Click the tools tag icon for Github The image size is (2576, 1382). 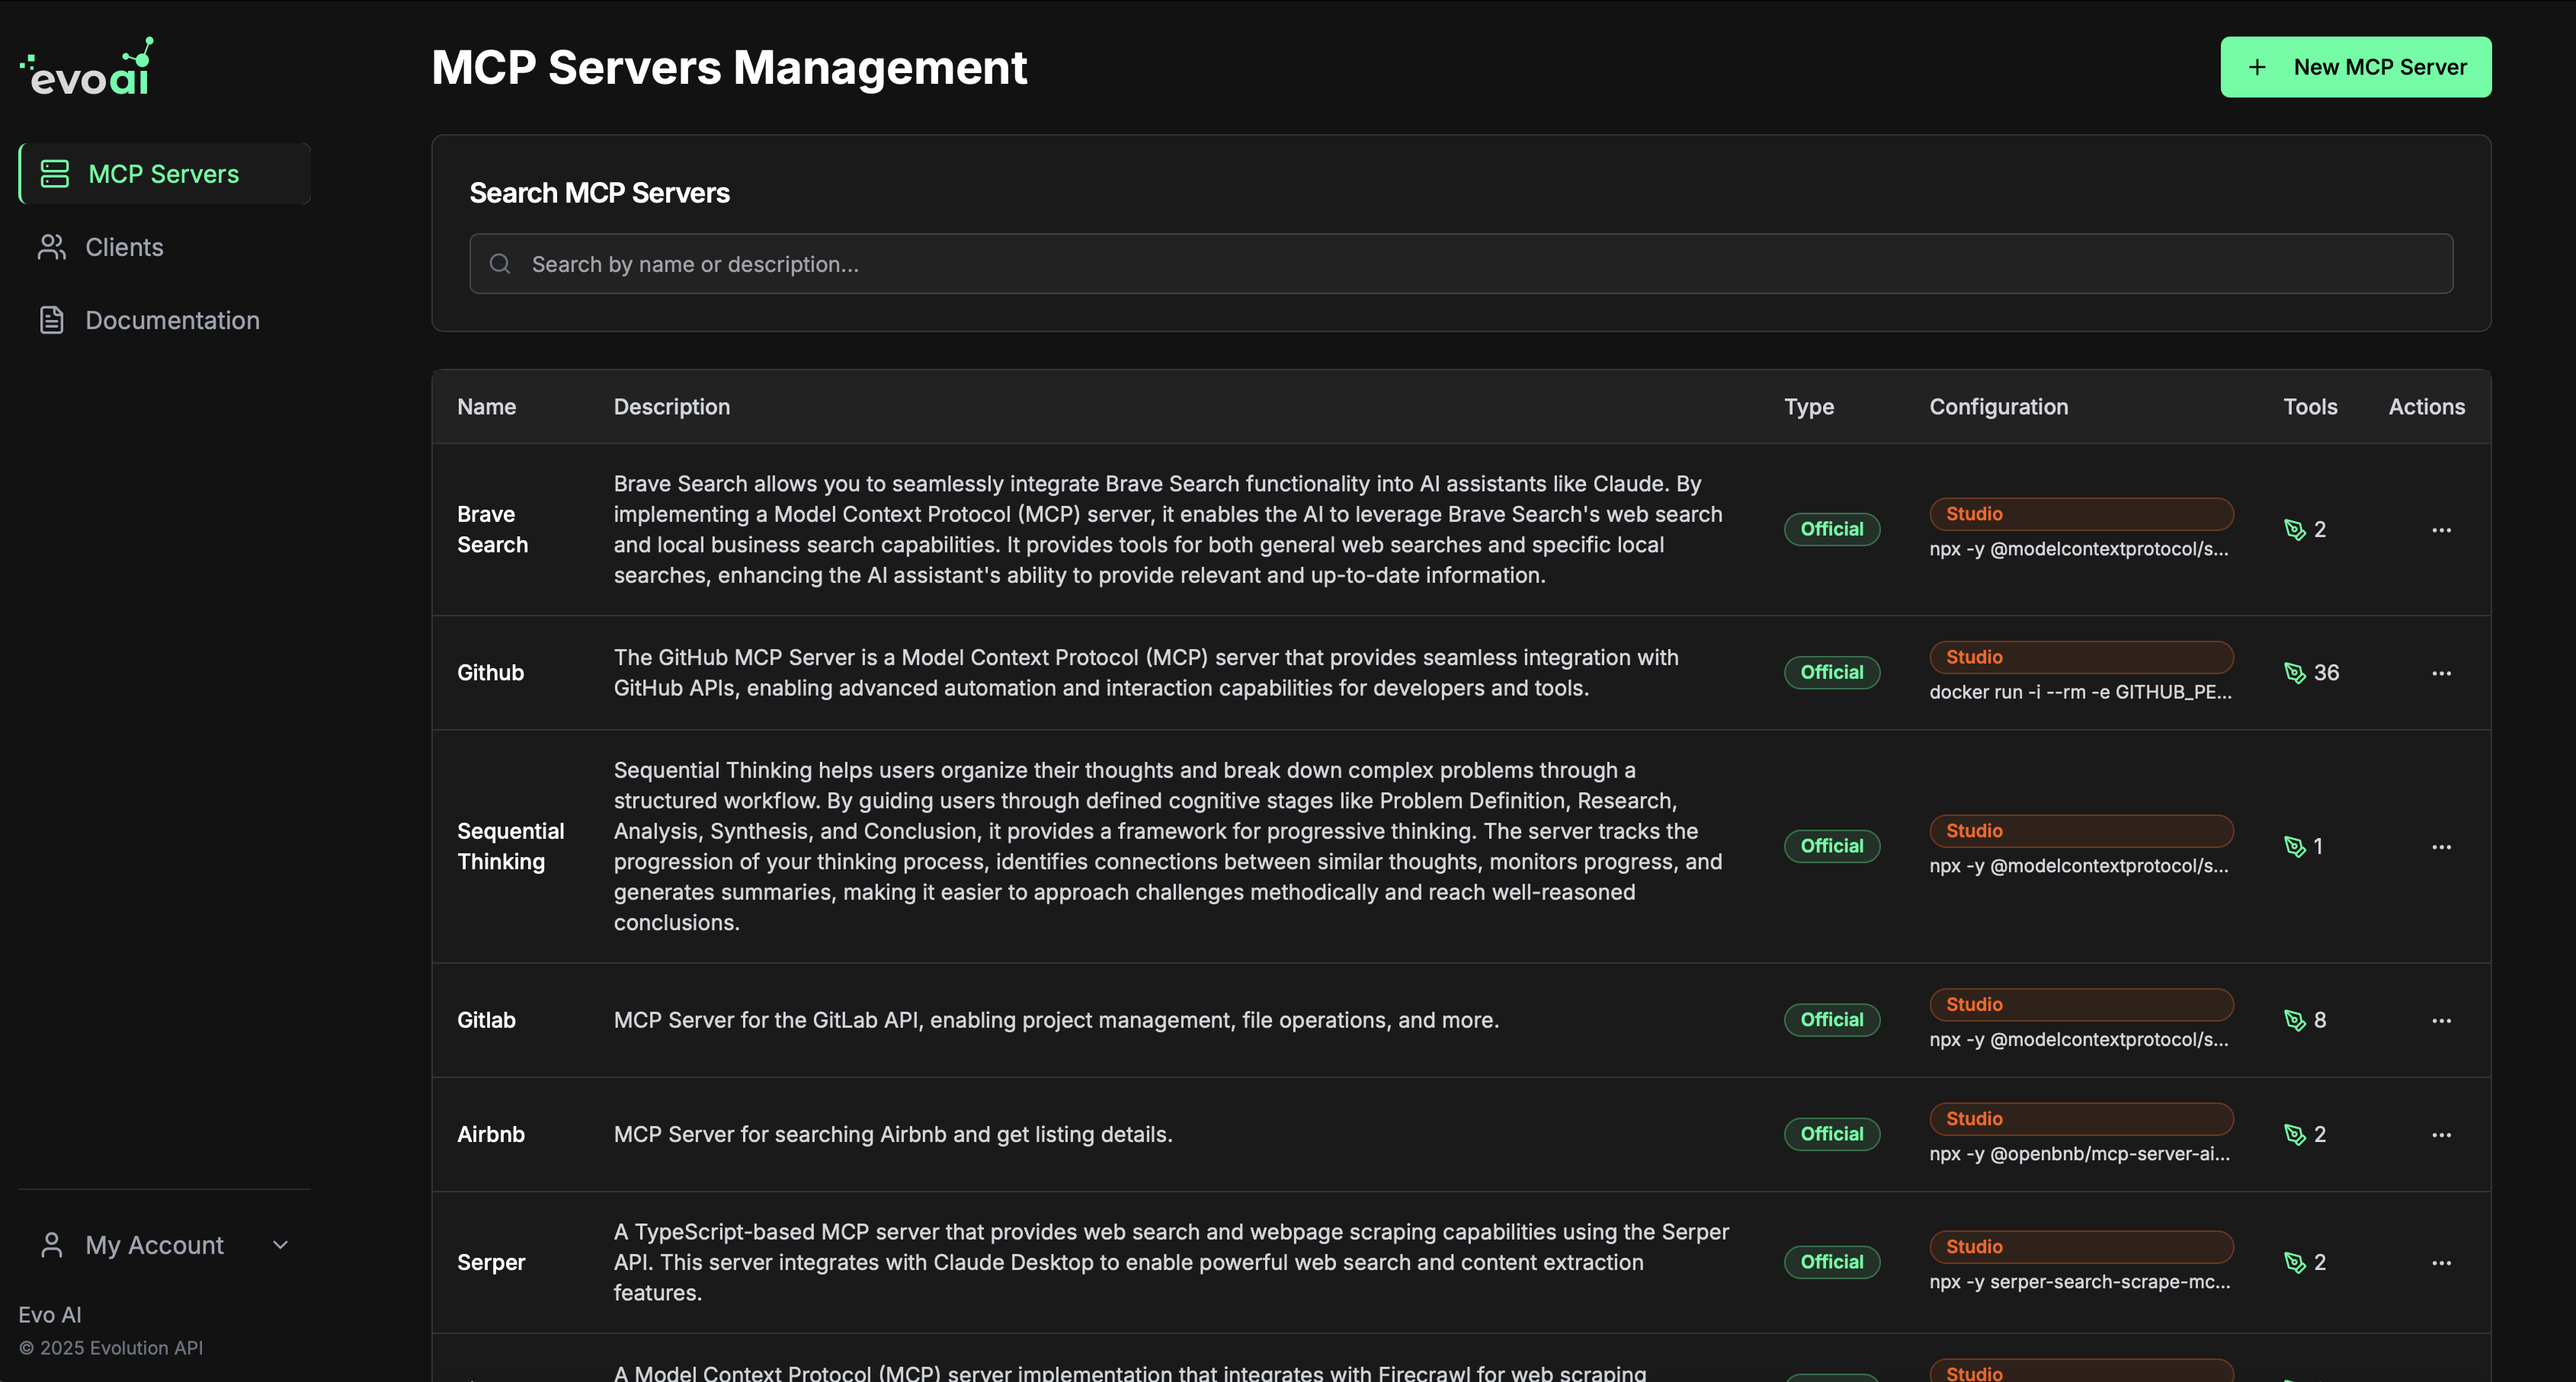2295,673
